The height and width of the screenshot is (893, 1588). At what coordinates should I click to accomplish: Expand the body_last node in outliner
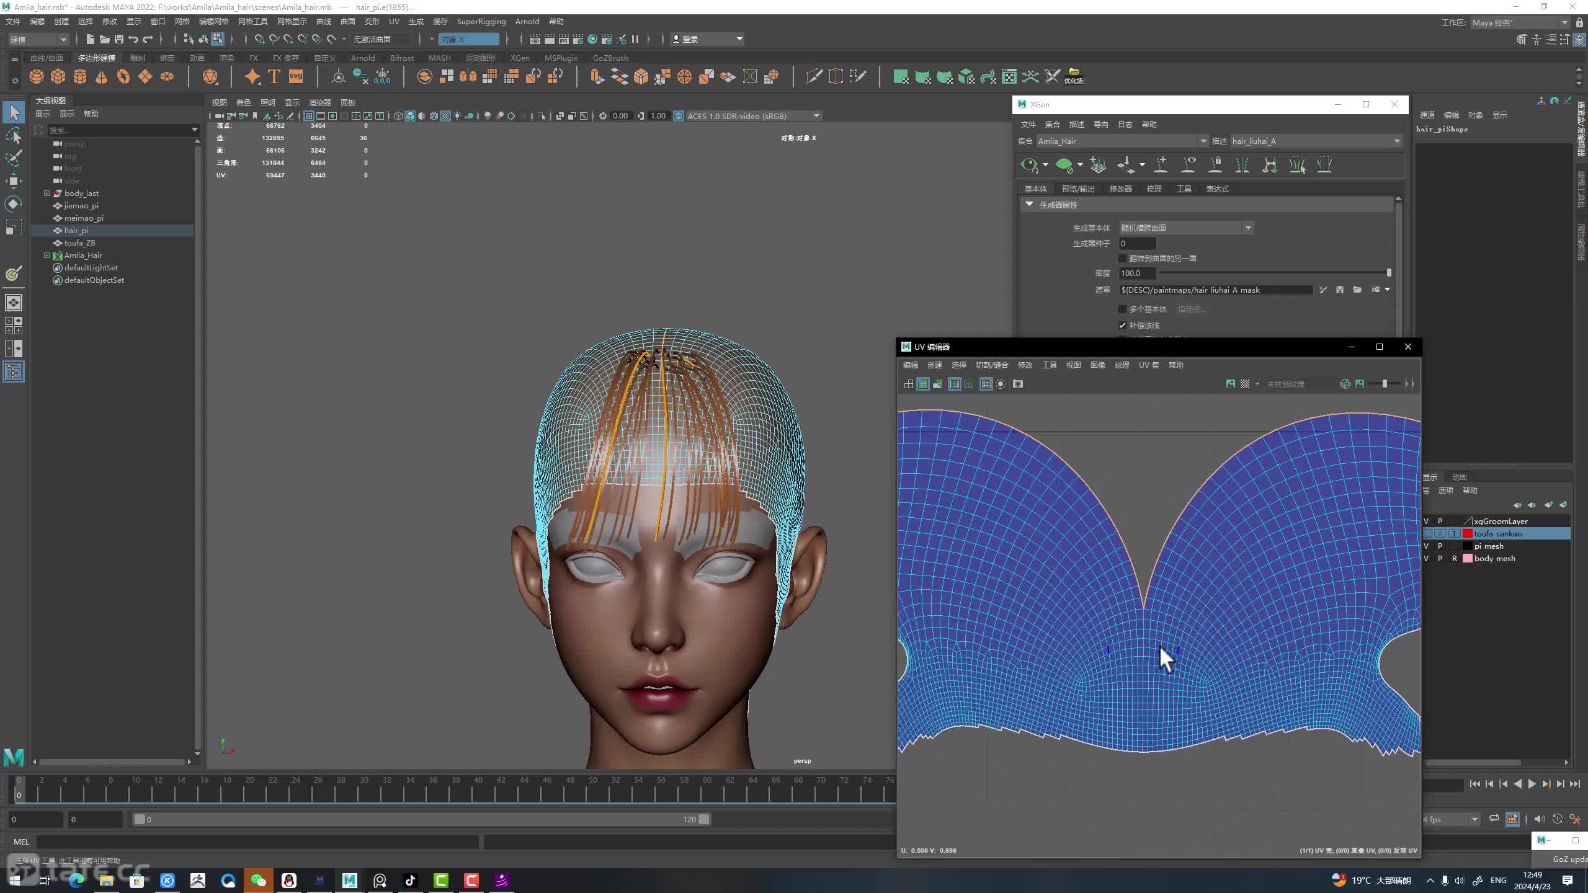point(47,193)
